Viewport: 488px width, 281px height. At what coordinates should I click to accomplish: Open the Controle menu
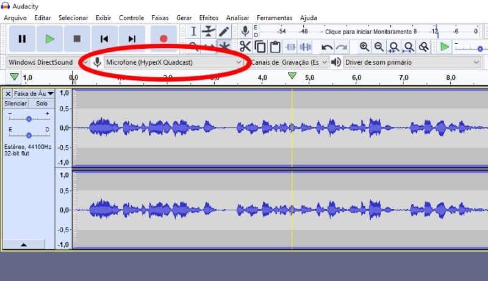pyautogui.click(x=131, y=18)
